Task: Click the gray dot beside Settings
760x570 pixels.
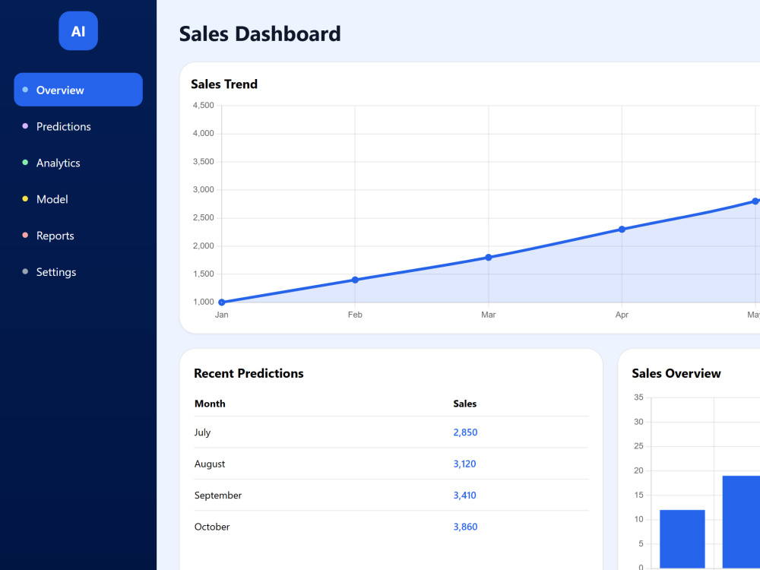Action: [25, 271]
